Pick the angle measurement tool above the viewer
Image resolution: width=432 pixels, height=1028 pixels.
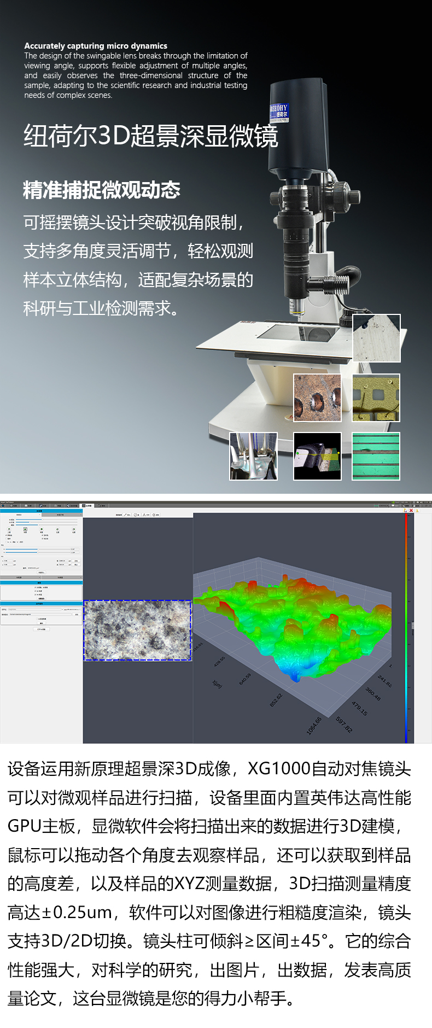tap(146, 515)
